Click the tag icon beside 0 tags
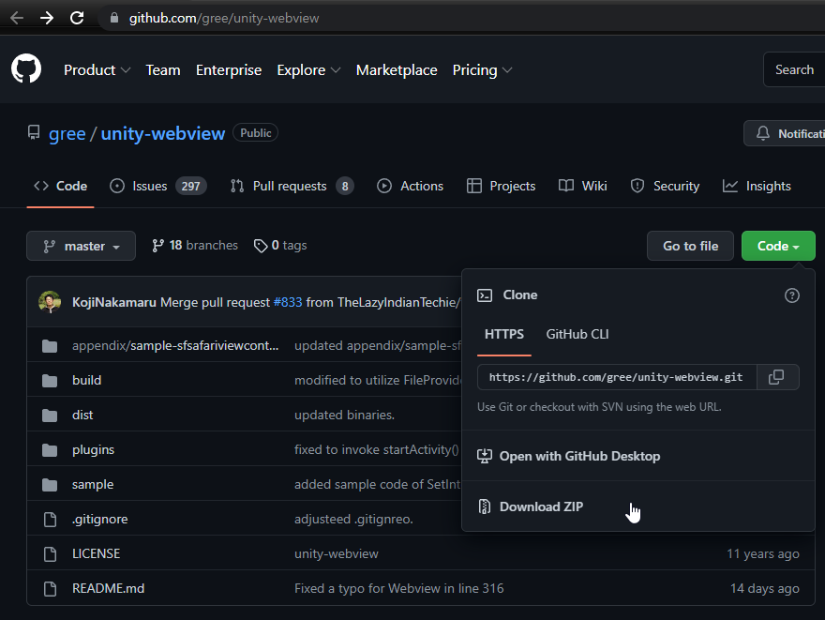Image resolution: width=825 pixels, height=620 pixels. tap(261, 246)
